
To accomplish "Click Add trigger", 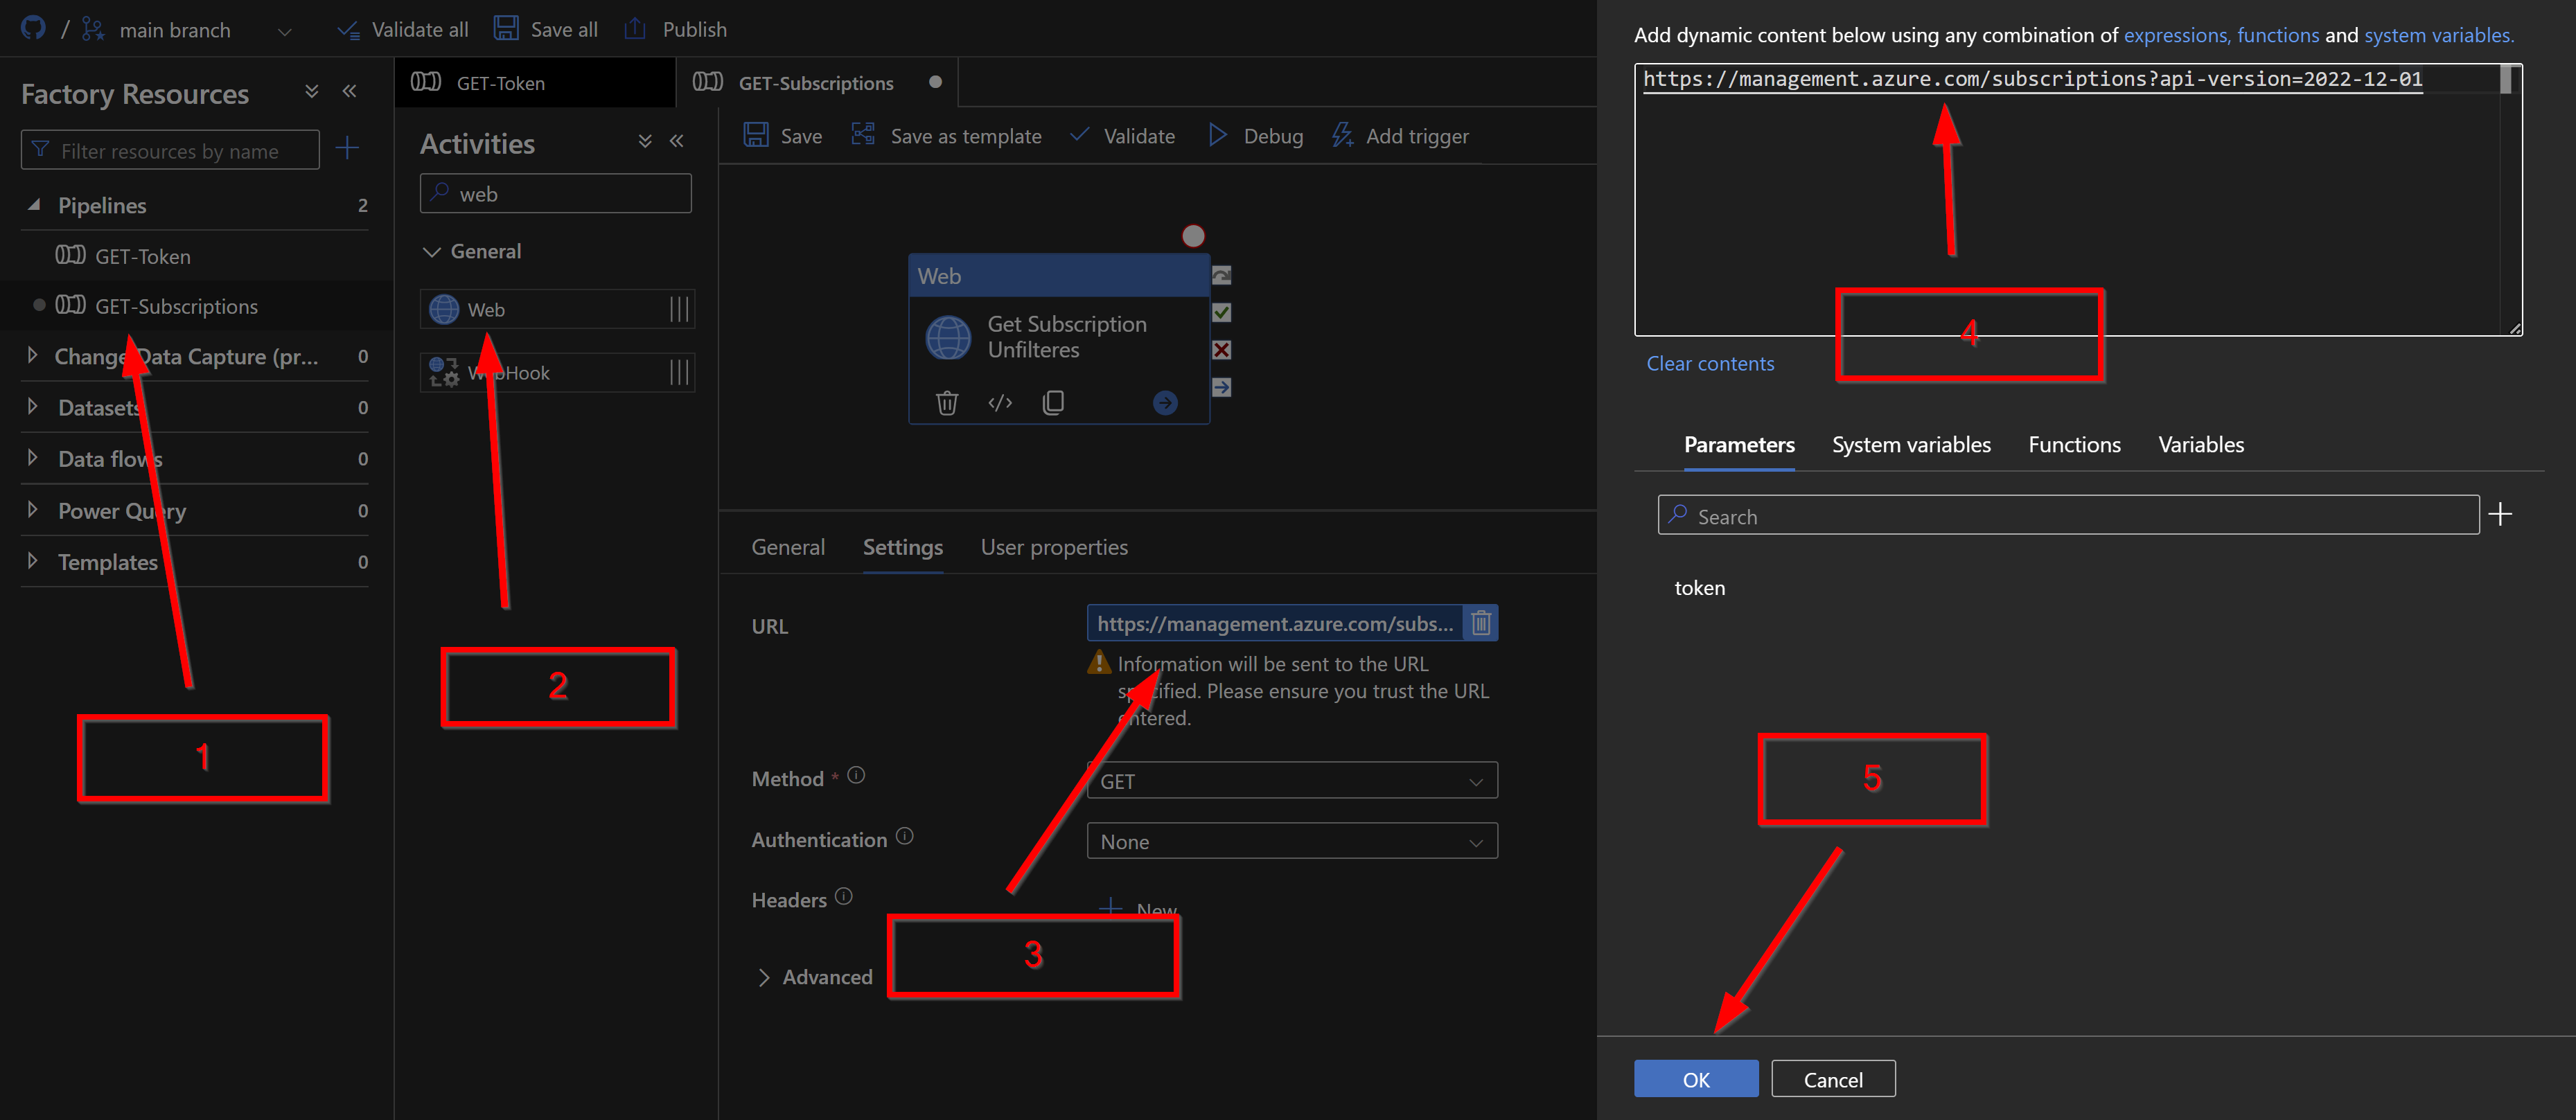I will (x=1400, y=135).
